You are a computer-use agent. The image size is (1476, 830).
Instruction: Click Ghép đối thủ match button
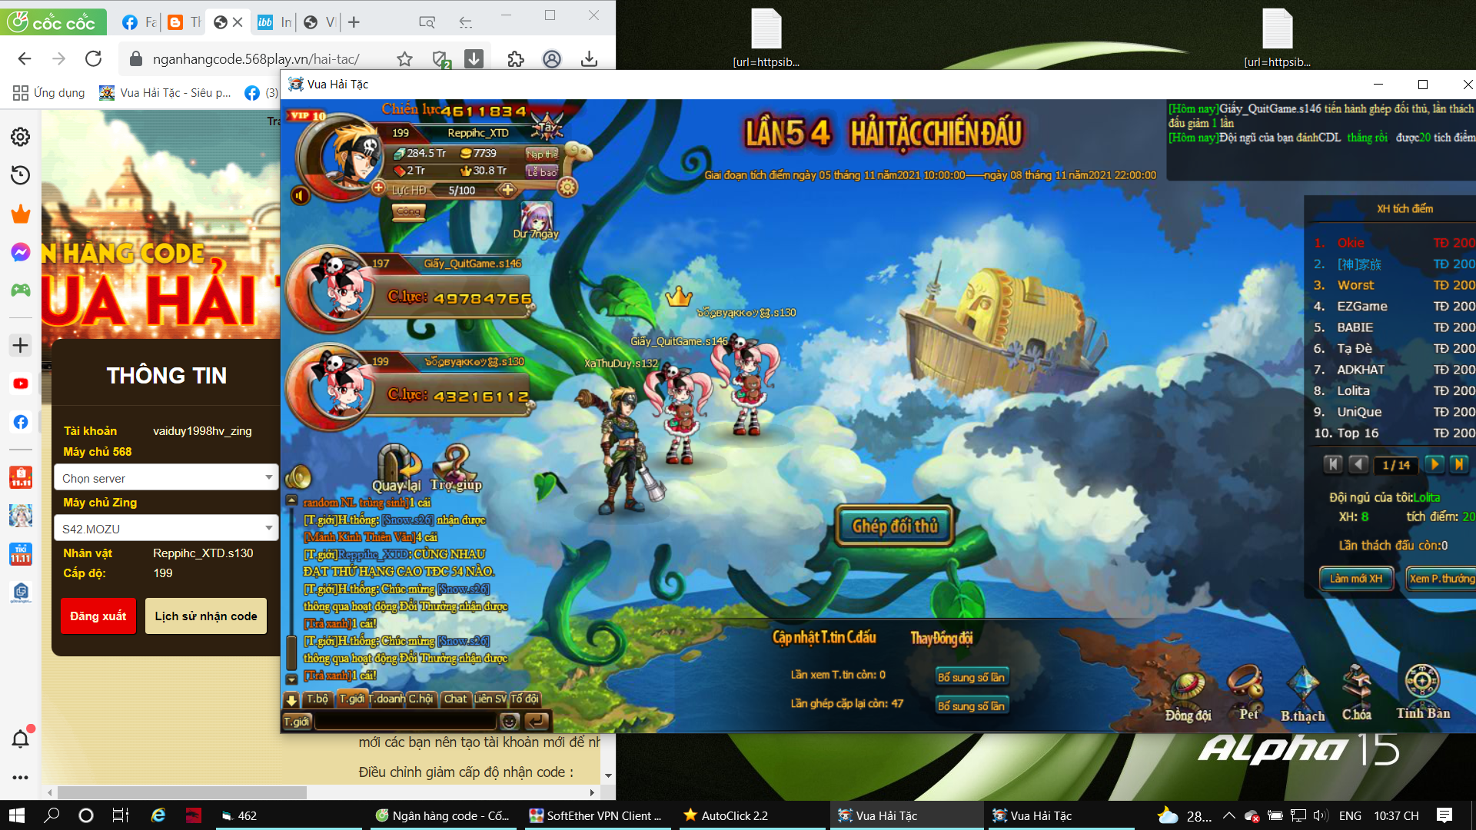coord(895,526)
